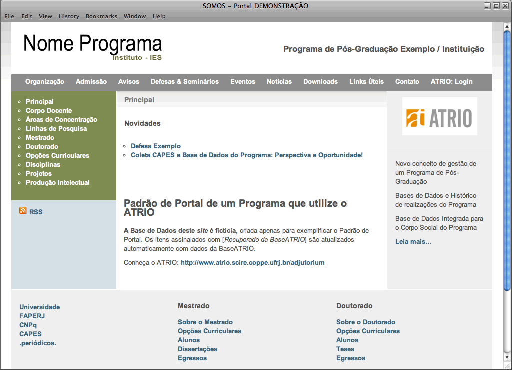Viewport: 512px width, 370px height.
Task: Click the Leia mais... link
Action: pyautogui.click(x=413, y=242)
